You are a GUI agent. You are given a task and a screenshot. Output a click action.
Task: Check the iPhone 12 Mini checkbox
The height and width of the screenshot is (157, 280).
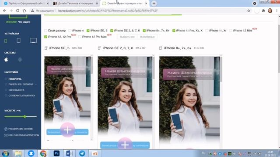(x=231, y=31)
